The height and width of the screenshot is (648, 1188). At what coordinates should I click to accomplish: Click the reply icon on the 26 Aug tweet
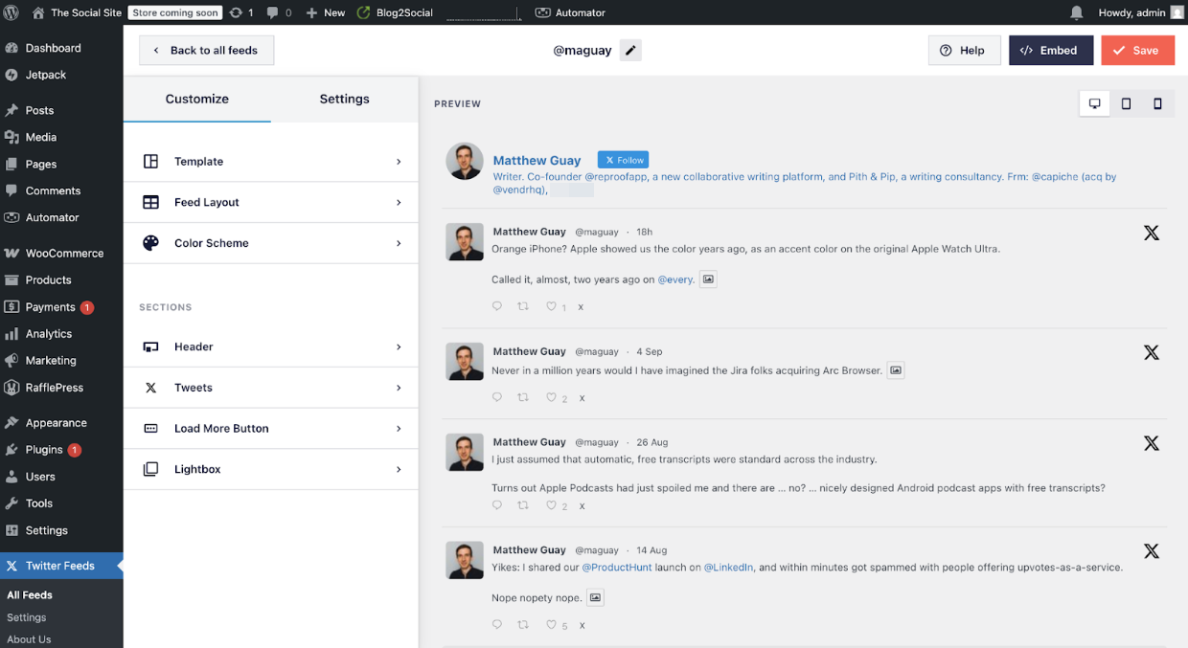point(497,505)
